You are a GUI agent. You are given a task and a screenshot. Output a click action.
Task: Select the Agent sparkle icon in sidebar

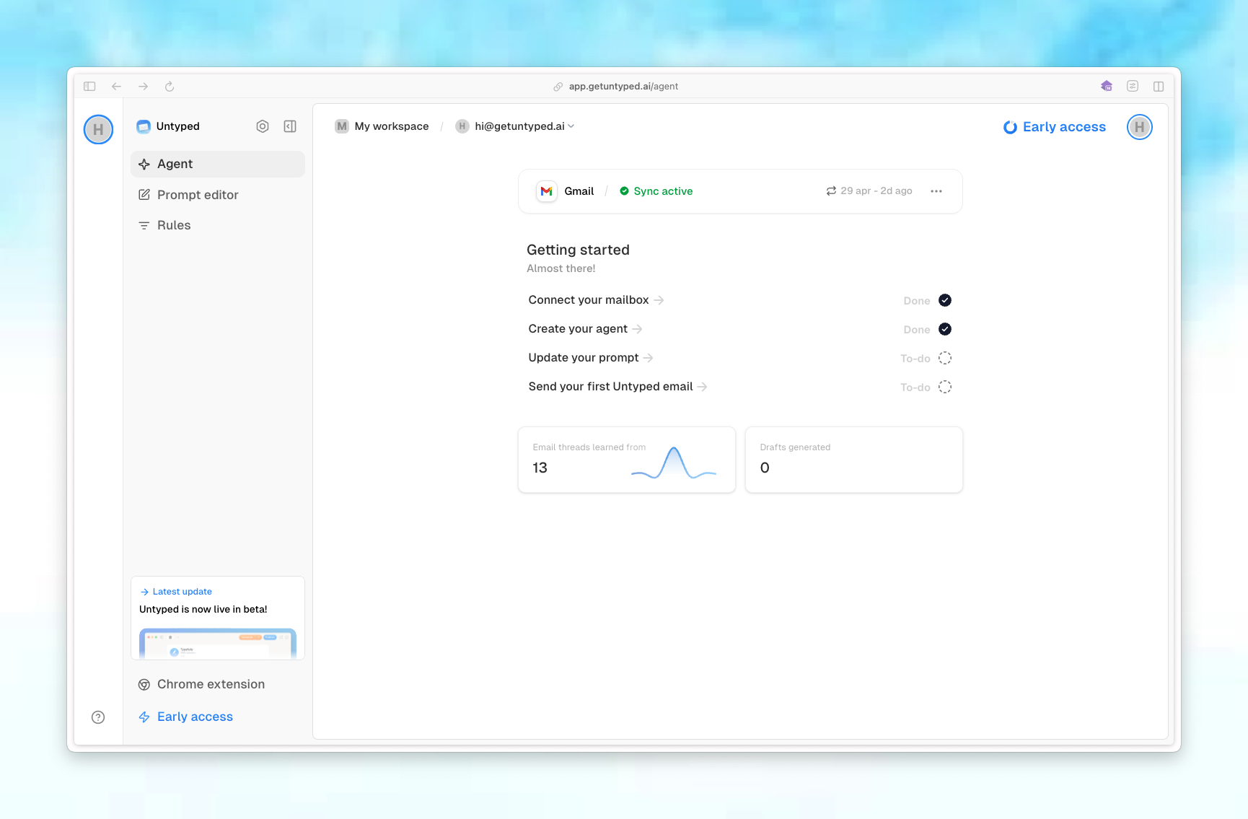click(144, 164)
